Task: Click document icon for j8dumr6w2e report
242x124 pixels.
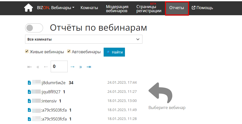Action: pyautogui.click(x=30, y=83)
